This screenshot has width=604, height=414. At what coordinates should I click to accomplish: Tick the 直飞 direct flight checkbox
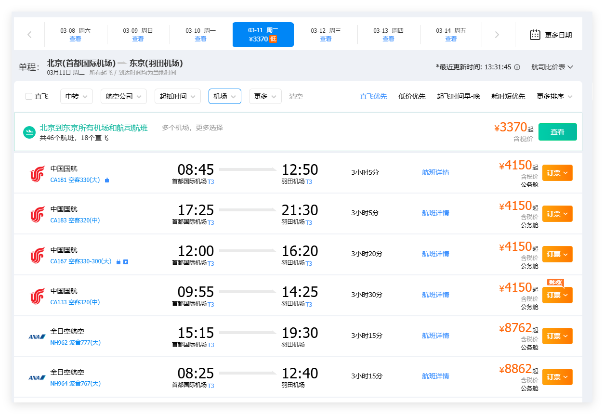29,96
